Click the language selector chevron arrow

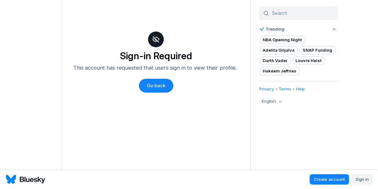click(280, 101)
